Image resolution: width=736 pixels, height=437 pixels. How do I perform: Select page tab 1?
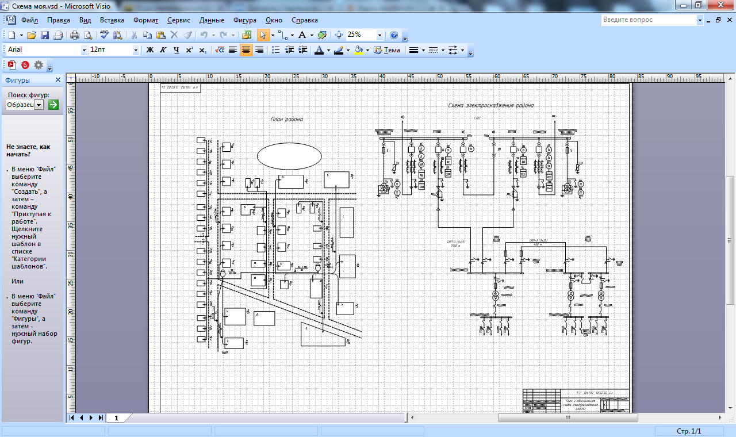click(116, 418)
